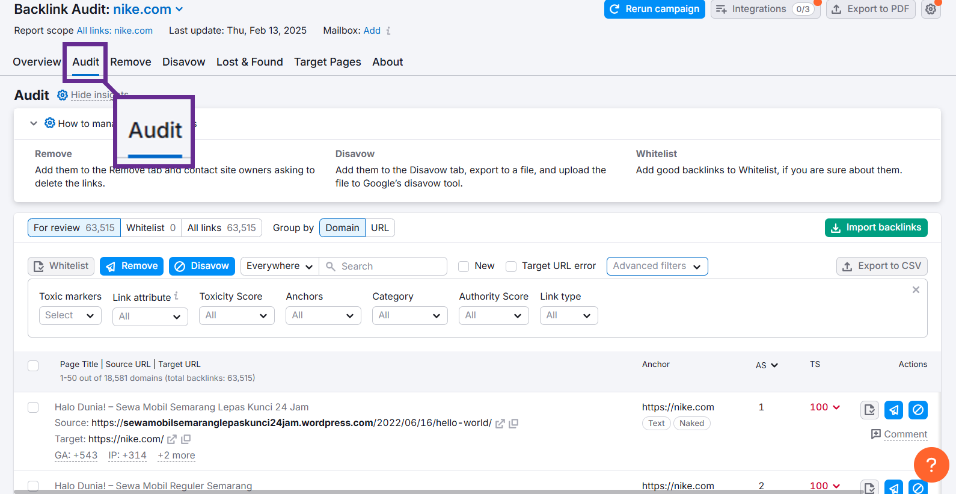Show the All links 63,515 list
This screenshot has width=956, height=494.
(221, 227)
